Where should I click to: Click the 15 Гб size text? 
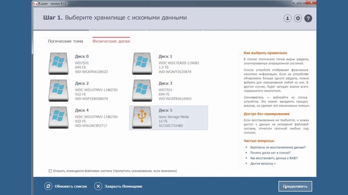(x=163, y=121)
